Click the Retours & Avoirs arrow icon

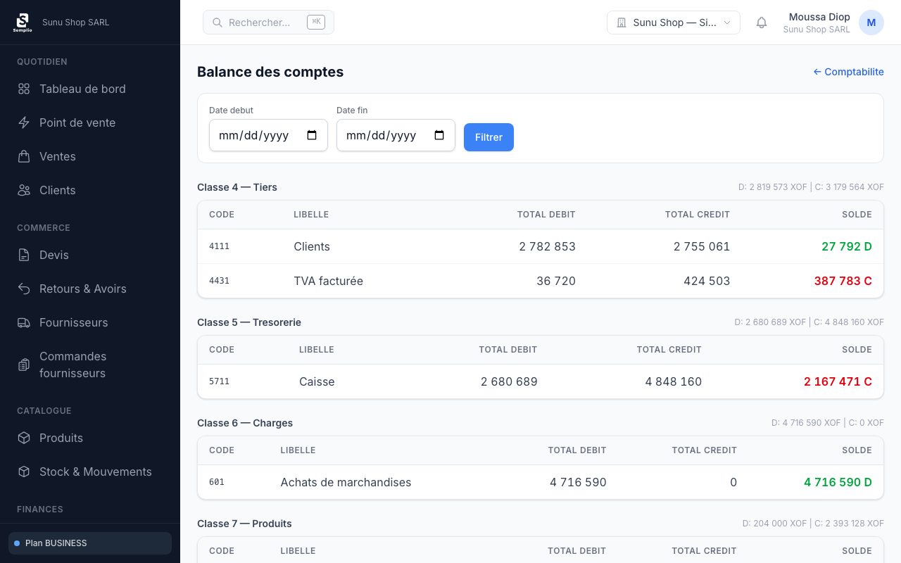pyautogui.click(x=24, y=289)
